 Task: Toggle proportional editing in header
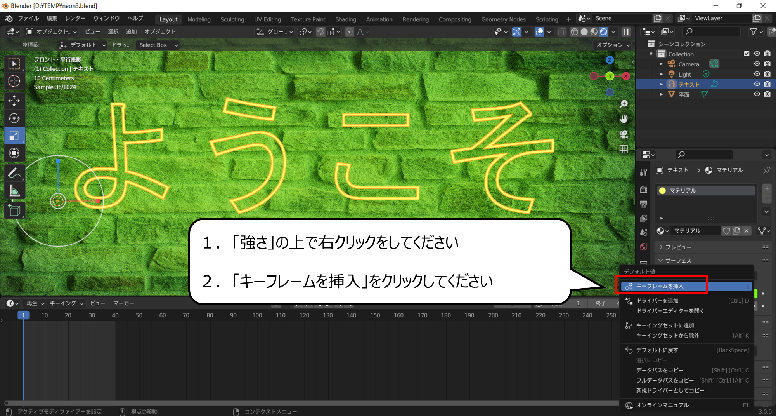pos(349,32)
